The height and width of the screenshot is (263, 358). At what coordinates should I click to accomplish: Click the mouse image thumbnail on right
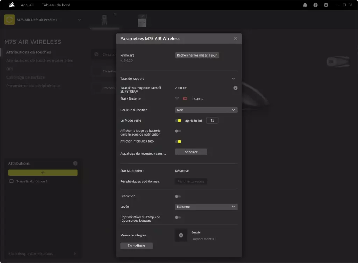pyautogui.click(x=338, y=61)
